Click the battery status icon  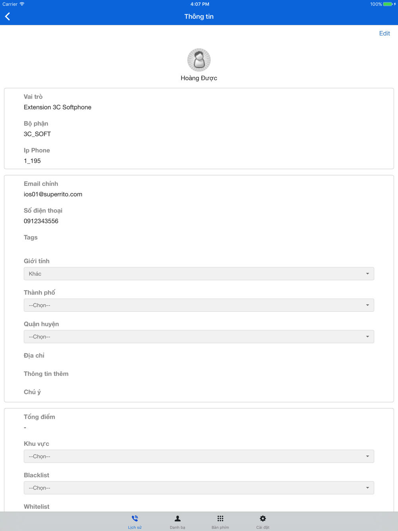(388, 4)
